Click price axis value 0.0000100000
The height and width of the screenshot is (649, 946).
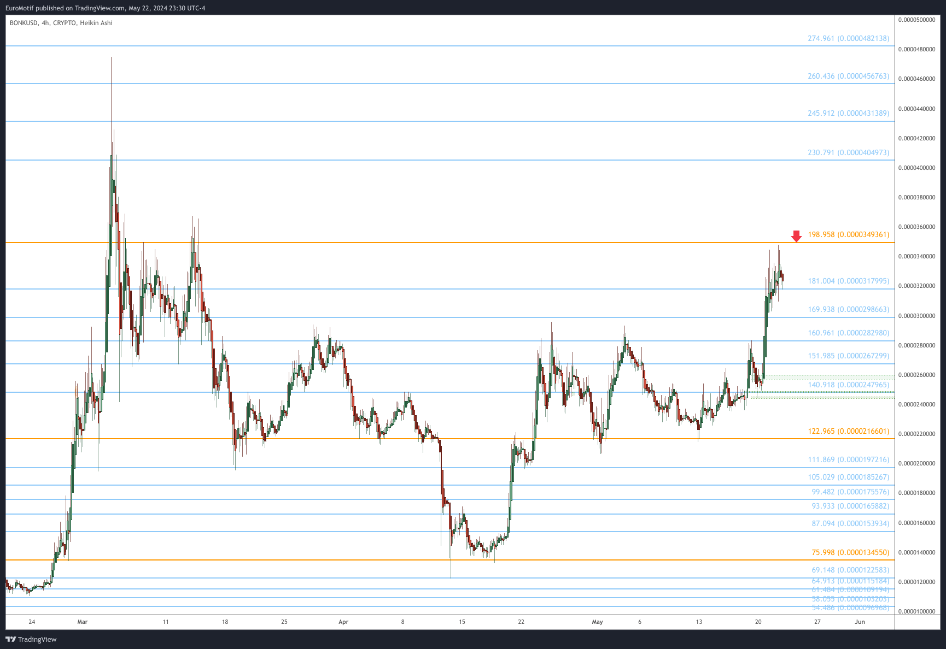pyautogui.click(x=917, y=611)
